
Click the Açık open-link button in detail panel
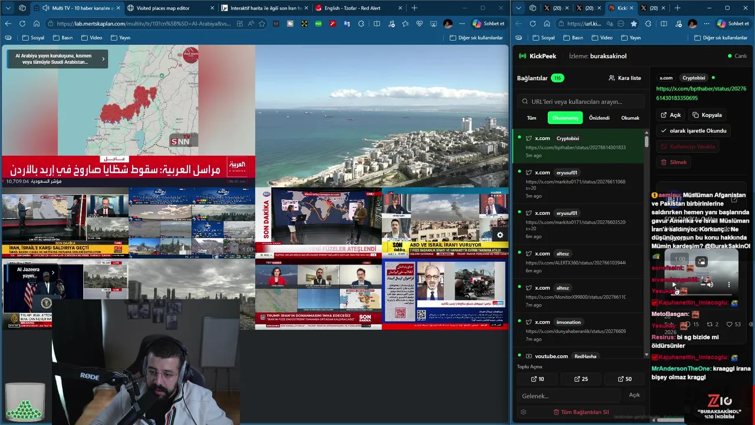[x=671, y=115]
